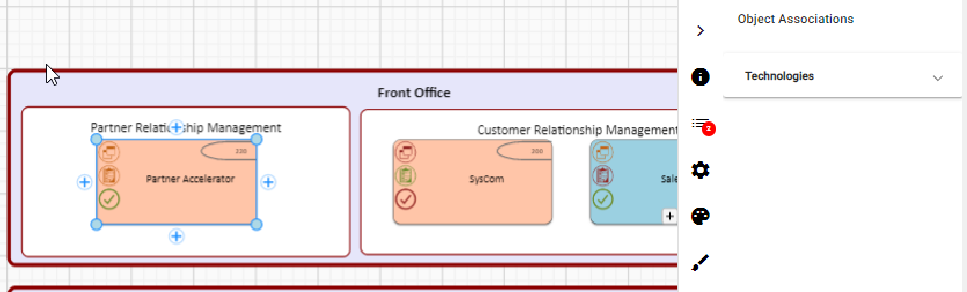This screenshot has width=967, height=292.
Task: Expand the blue card's plus button
Action: click(x=669, y=216)
